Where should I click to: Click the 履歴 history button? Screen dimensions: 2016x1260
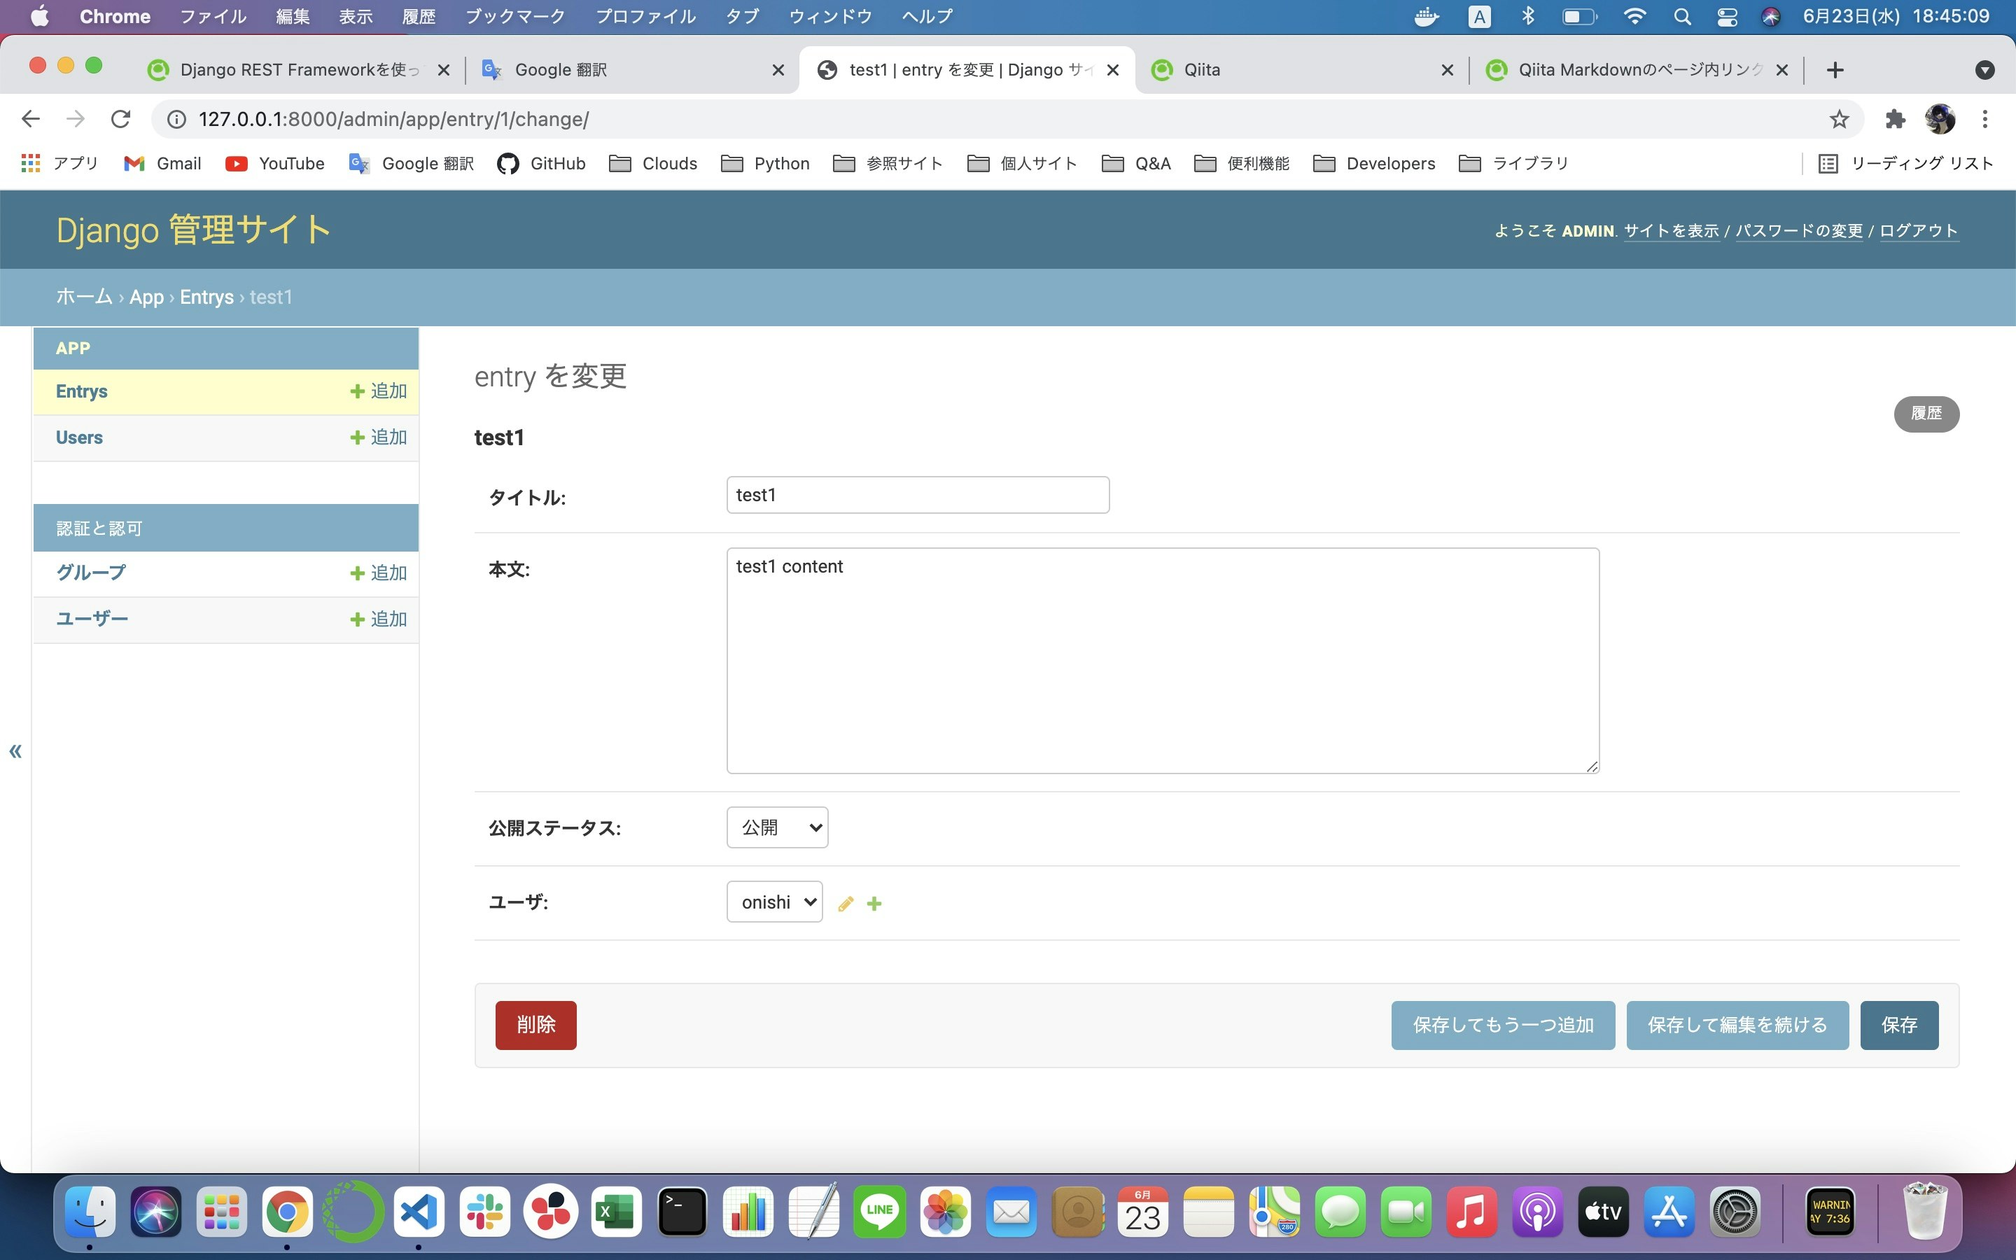1926,414
